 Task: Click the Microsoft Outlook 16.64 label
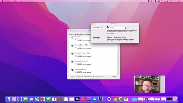tap(81, 45)
